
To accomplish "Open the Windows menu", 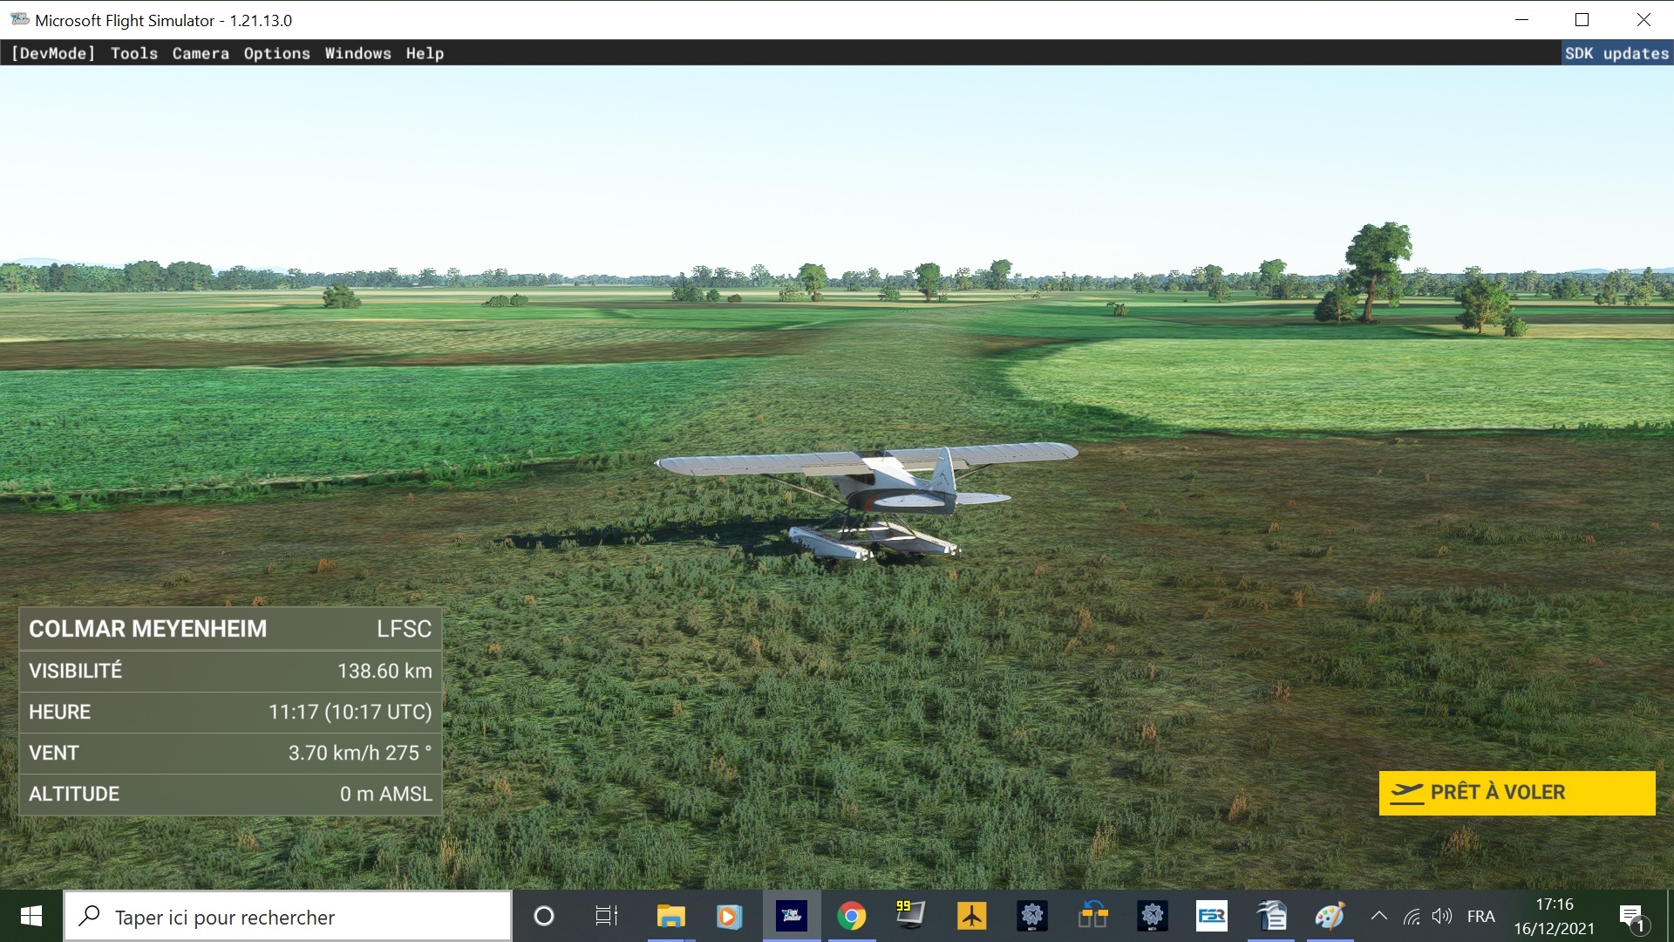I will tap(357, 53).
